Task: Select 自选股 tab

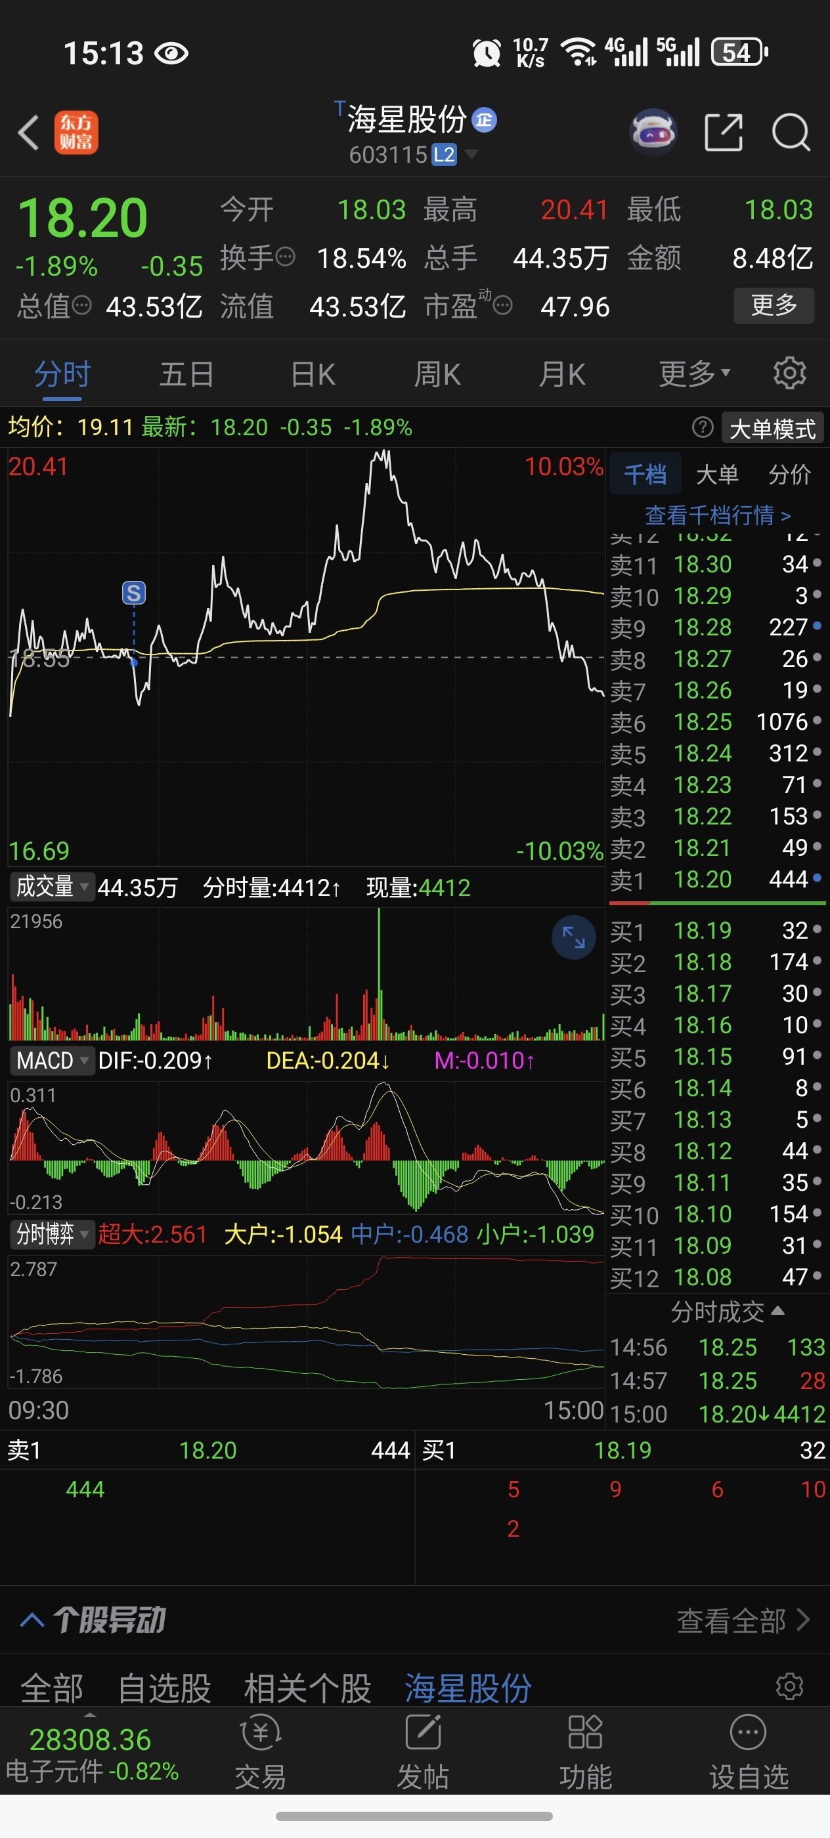Action: point(164,1688)
